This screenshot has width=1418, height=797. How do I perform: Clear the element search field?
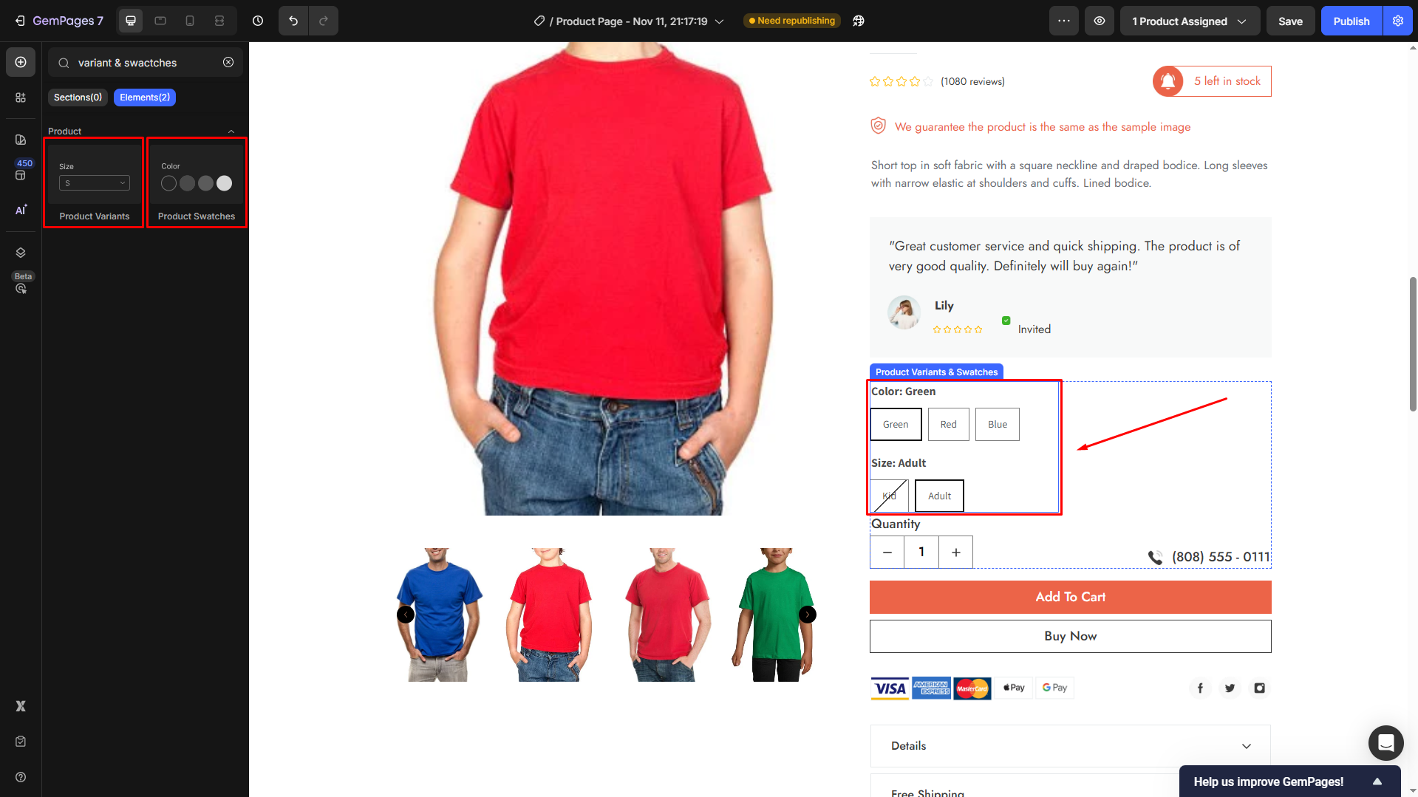[228, 63]
